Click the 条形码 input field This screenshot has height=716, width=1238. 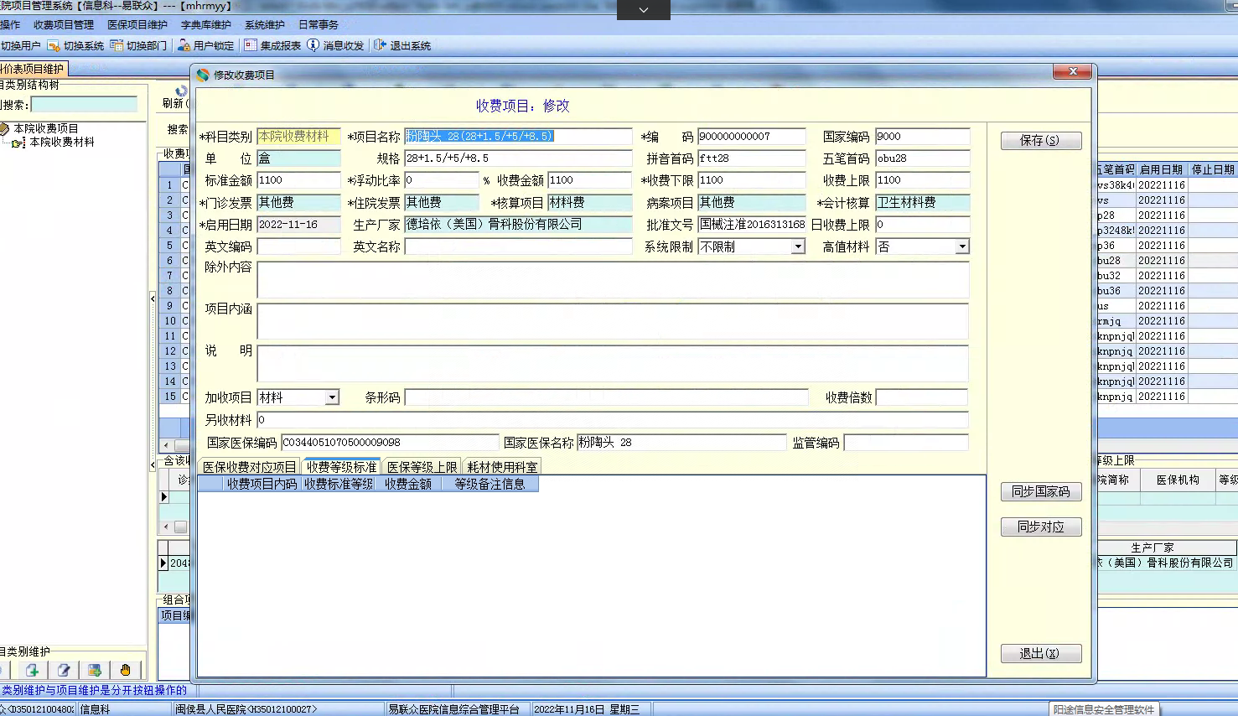pyautogui.click(x=606, y=397)
